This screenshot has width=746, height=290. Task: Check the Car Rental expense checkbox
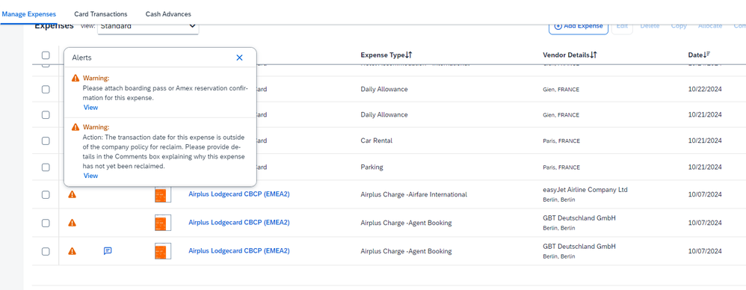pos(46,141)
